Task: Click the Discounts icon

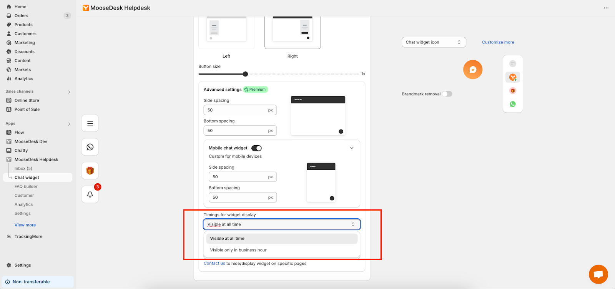Action: click(9, 51)
